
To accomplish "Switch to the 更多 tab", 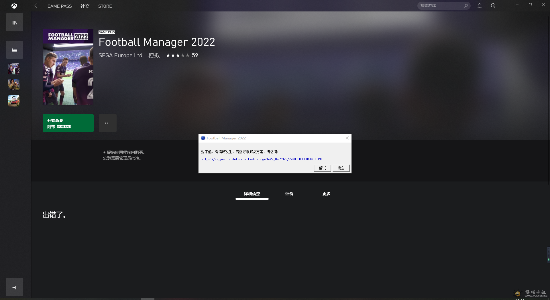I will 327,194.
